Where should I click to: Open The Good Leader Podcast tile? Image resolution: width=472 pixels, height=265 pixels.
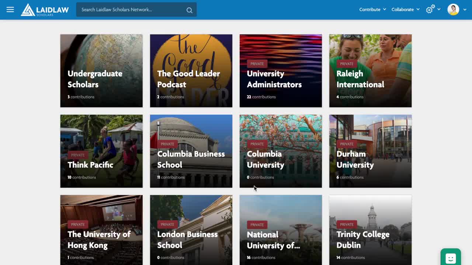(191, 71)
